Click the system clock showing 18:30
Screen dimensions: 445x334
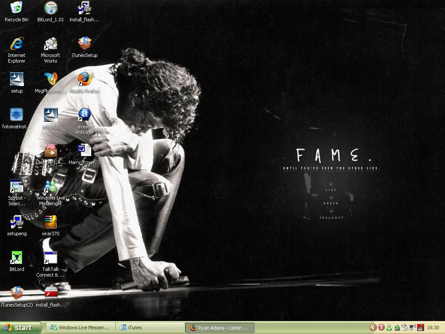point(433,327)
